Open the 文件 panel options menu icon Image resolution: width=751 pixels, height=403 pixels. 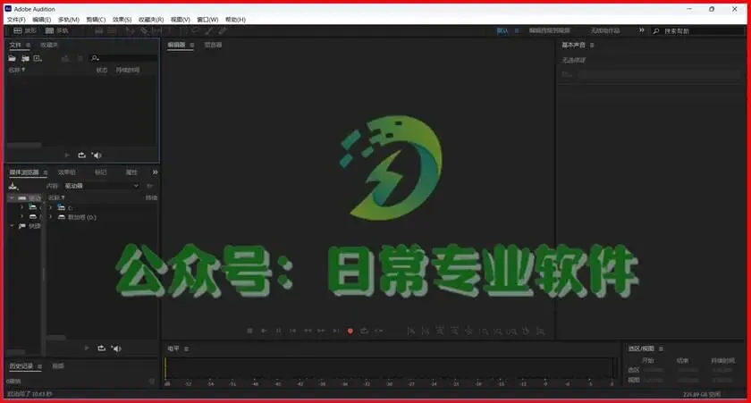tap(29, 45)
